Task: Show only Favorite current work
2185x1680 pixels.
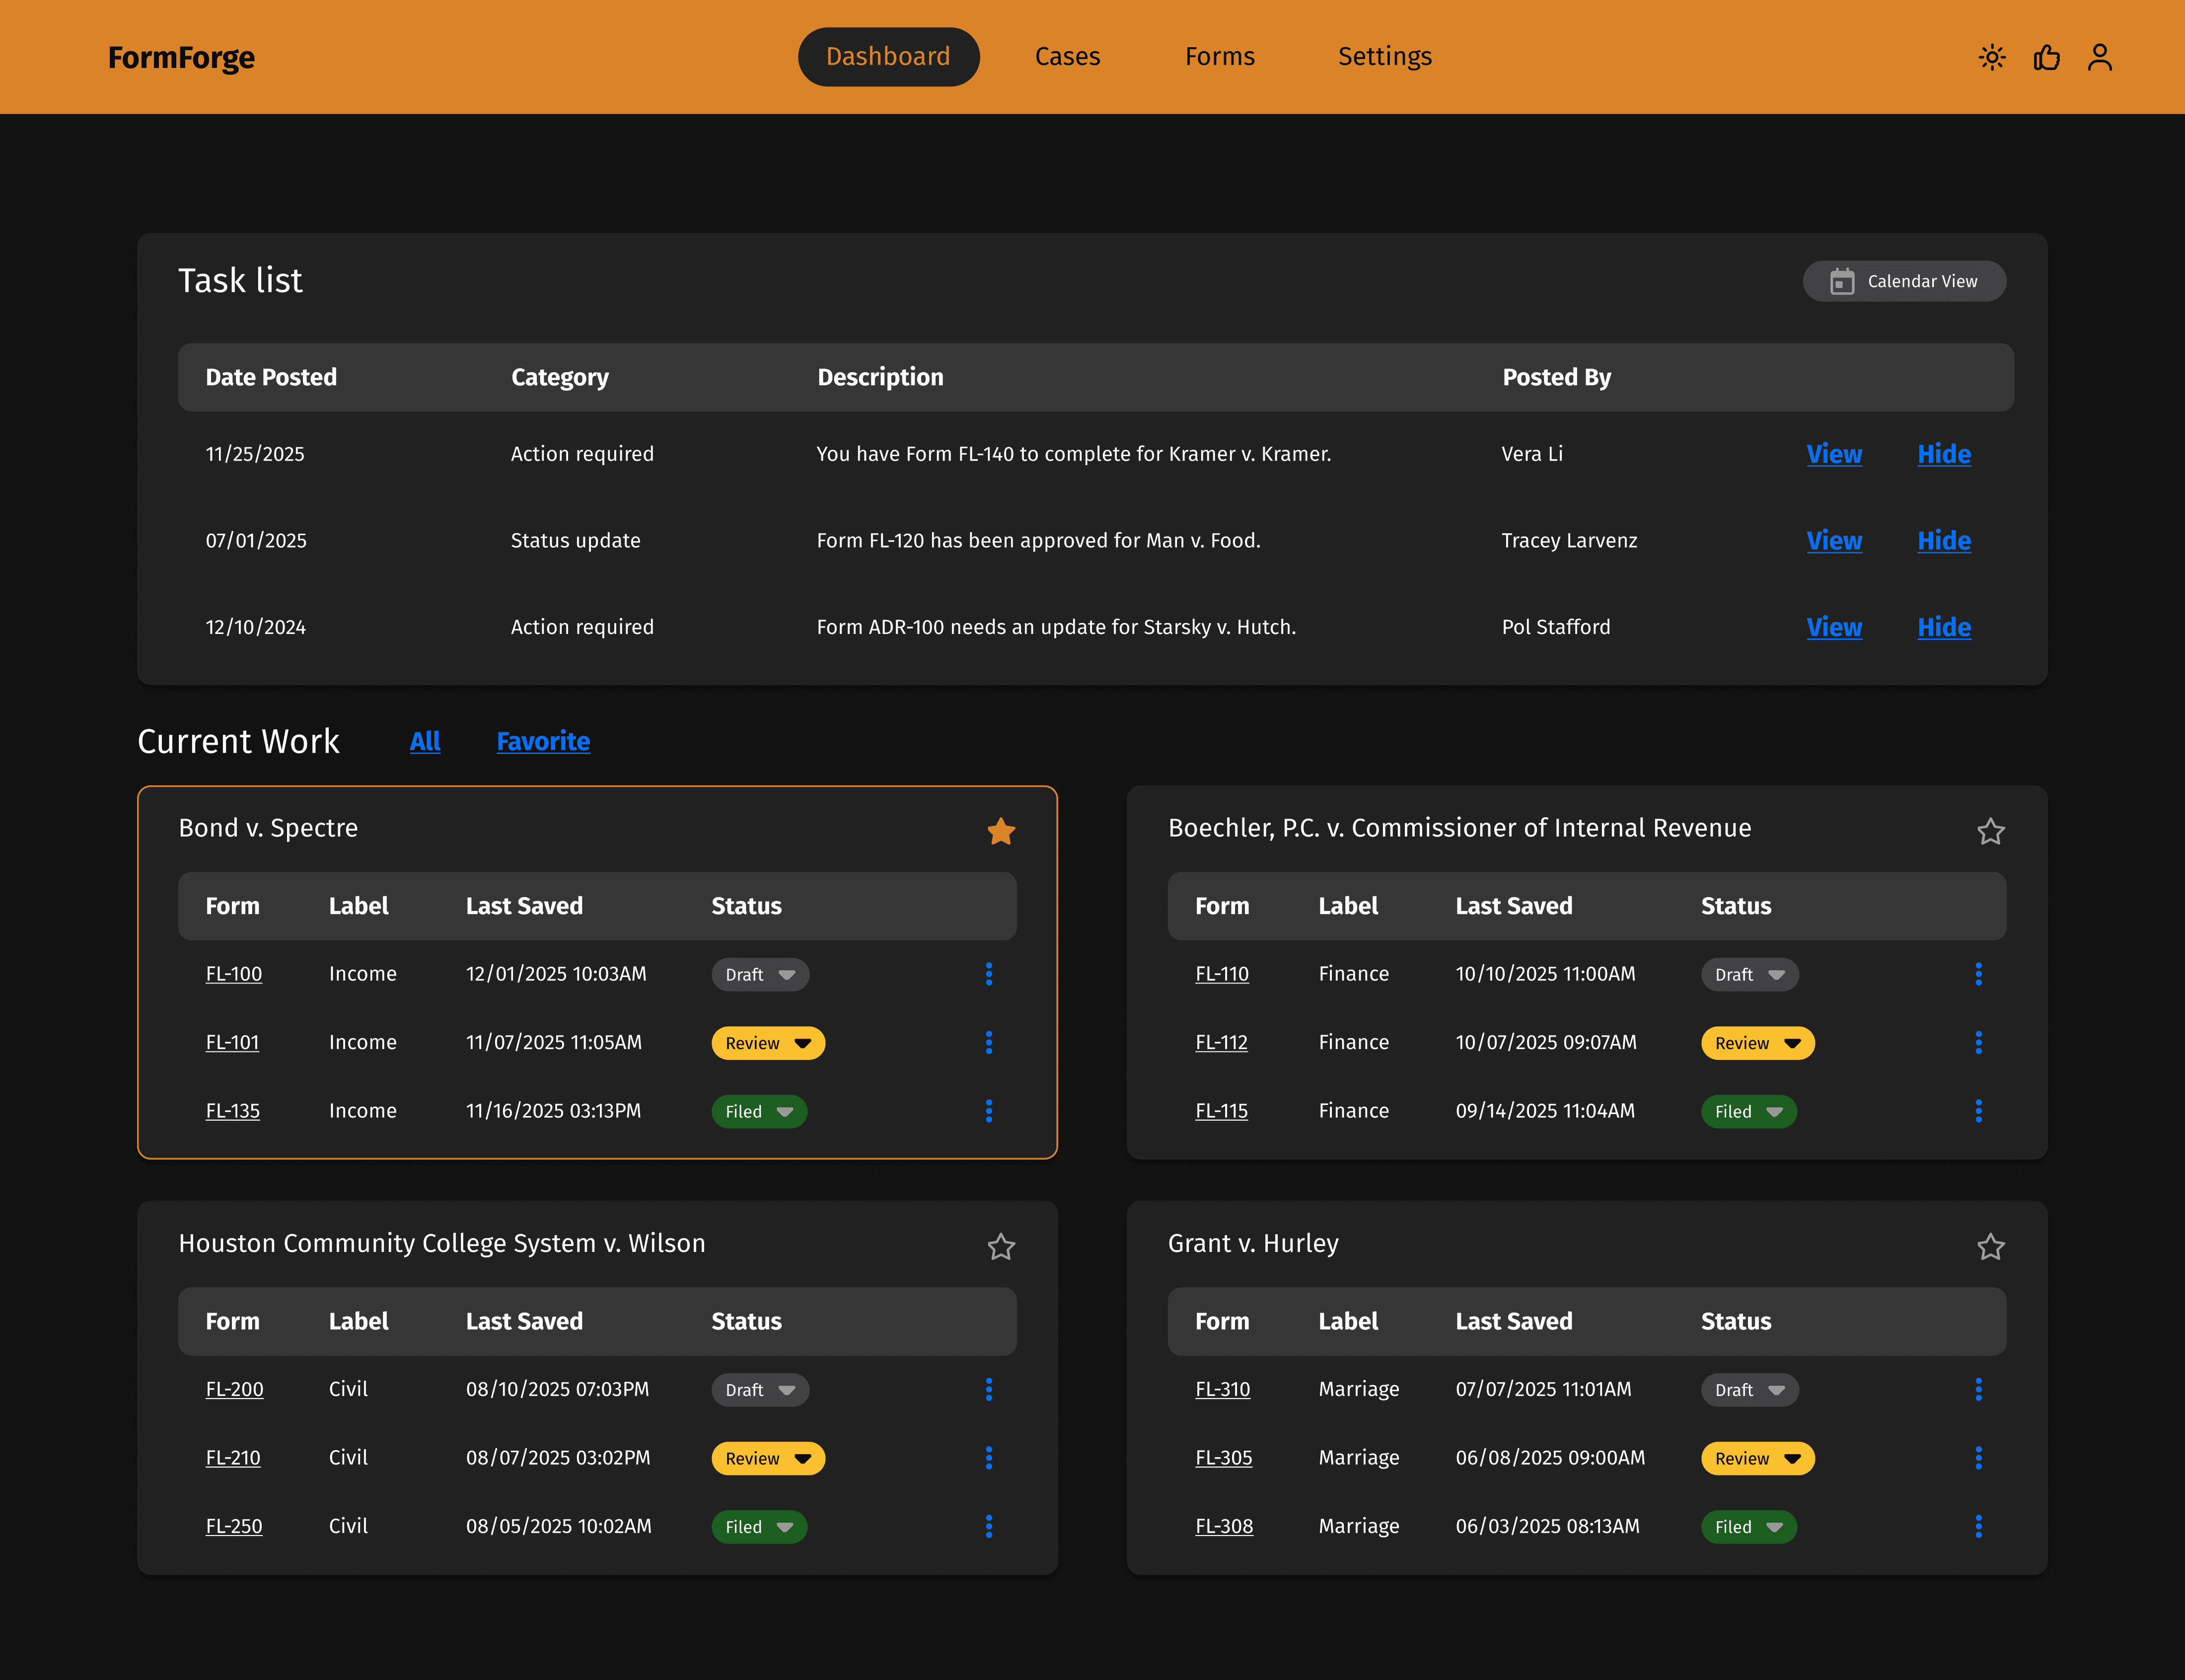Action: click(x=543, y=741)
